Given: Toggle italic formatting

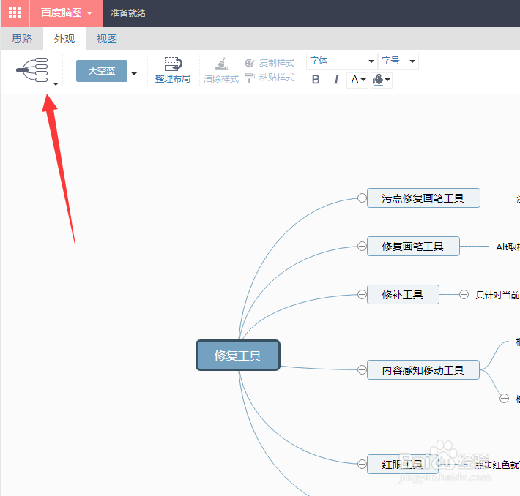Looking at the screenshot, I should pyautogui.click(x=336, y=80).
